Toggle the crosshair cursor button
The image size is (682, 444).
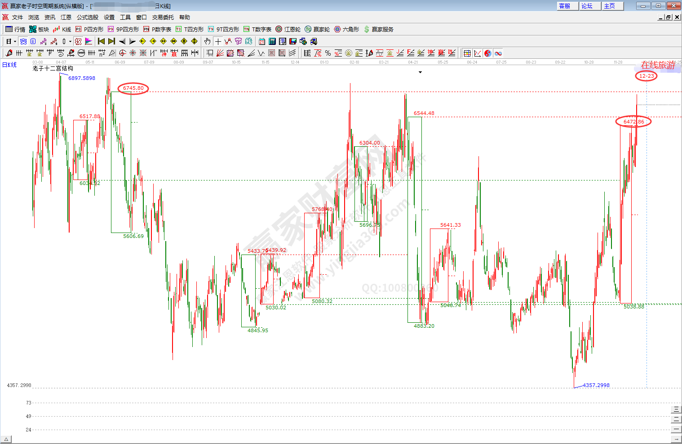(x=218, y=41)
